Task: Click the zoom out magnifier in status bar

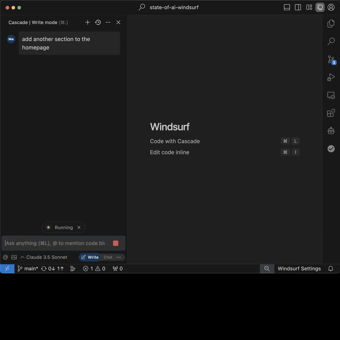Action: click(267, 269)
